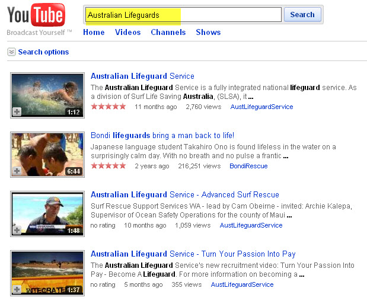Switch to the Channels tab
Viewport: 367px width, 304px height.
coord(168,33)
